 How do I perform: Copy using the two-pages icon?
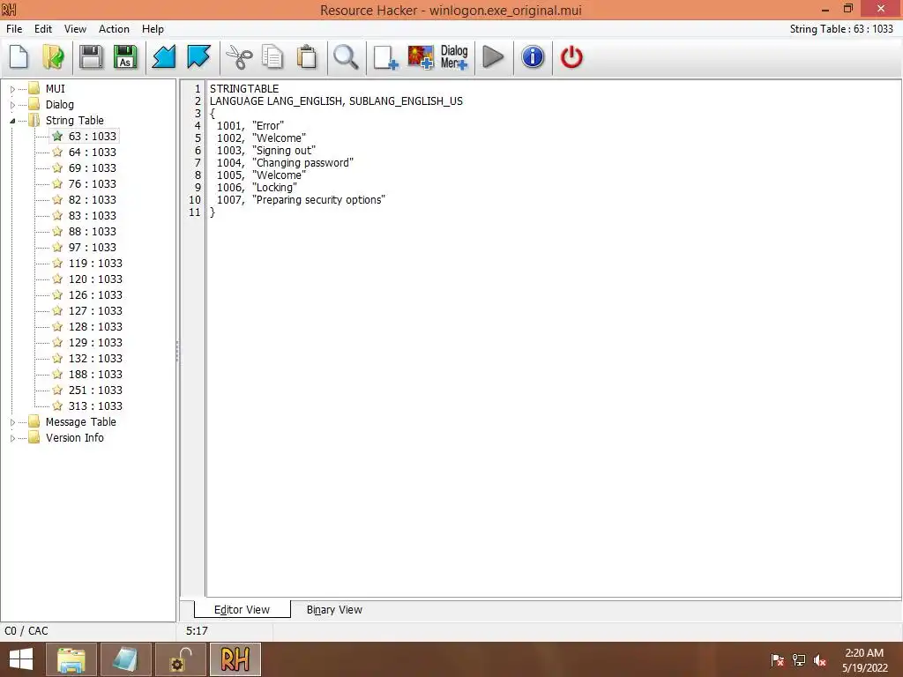[x=272, y=57]
